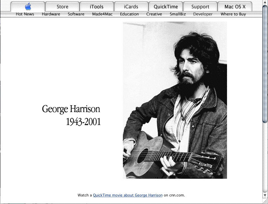This screenshot has height=204, width=268.
Task: Open the Education section
Action: coord(129,14)
